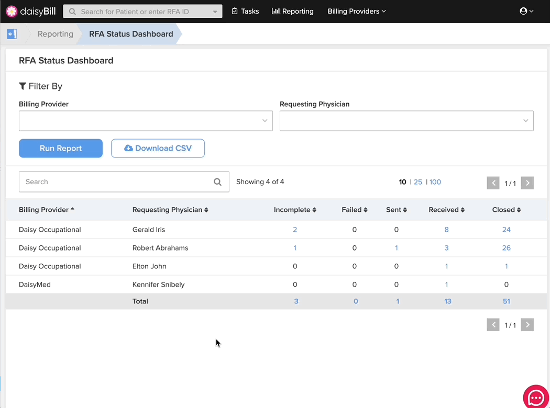
Task: Click the Showing 4 of 4 text
Action: tap(260, 182)
